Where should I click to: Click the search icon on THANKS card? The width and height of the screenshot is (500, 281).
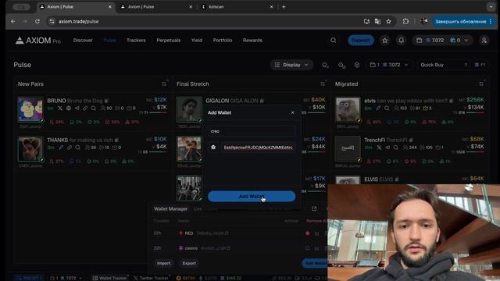78,148
